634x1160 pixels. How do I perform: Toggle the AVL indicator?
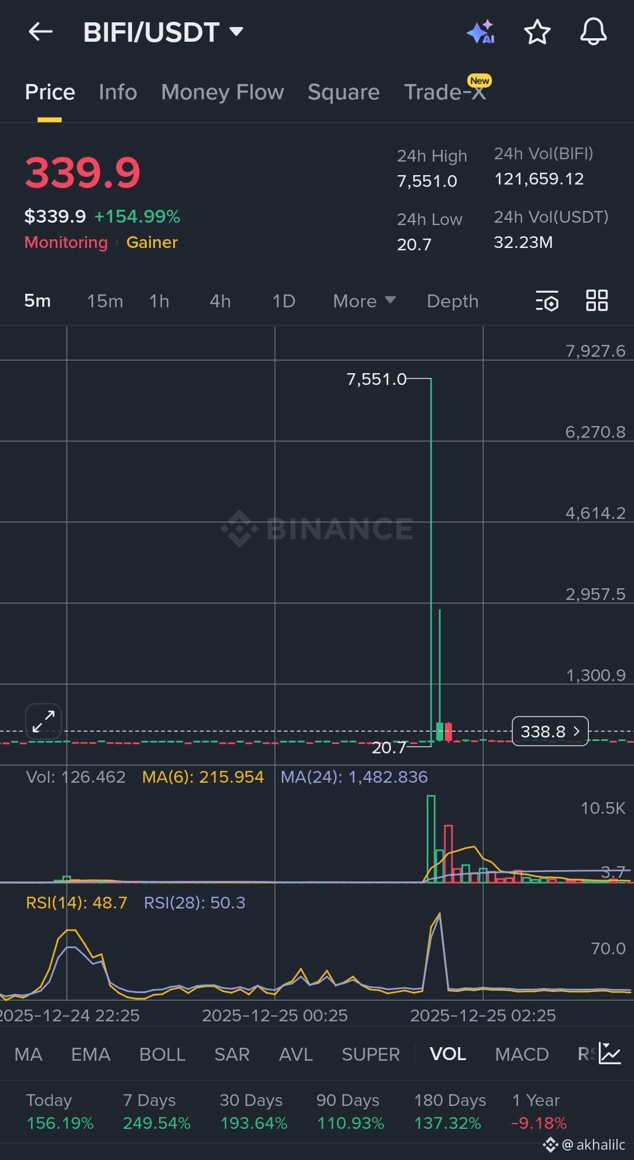[296, 1054]
